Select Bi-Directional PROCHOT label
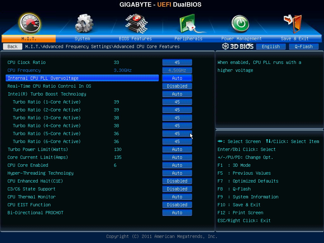The width and height of the screenshot is (324, 243). coord(35,213)
